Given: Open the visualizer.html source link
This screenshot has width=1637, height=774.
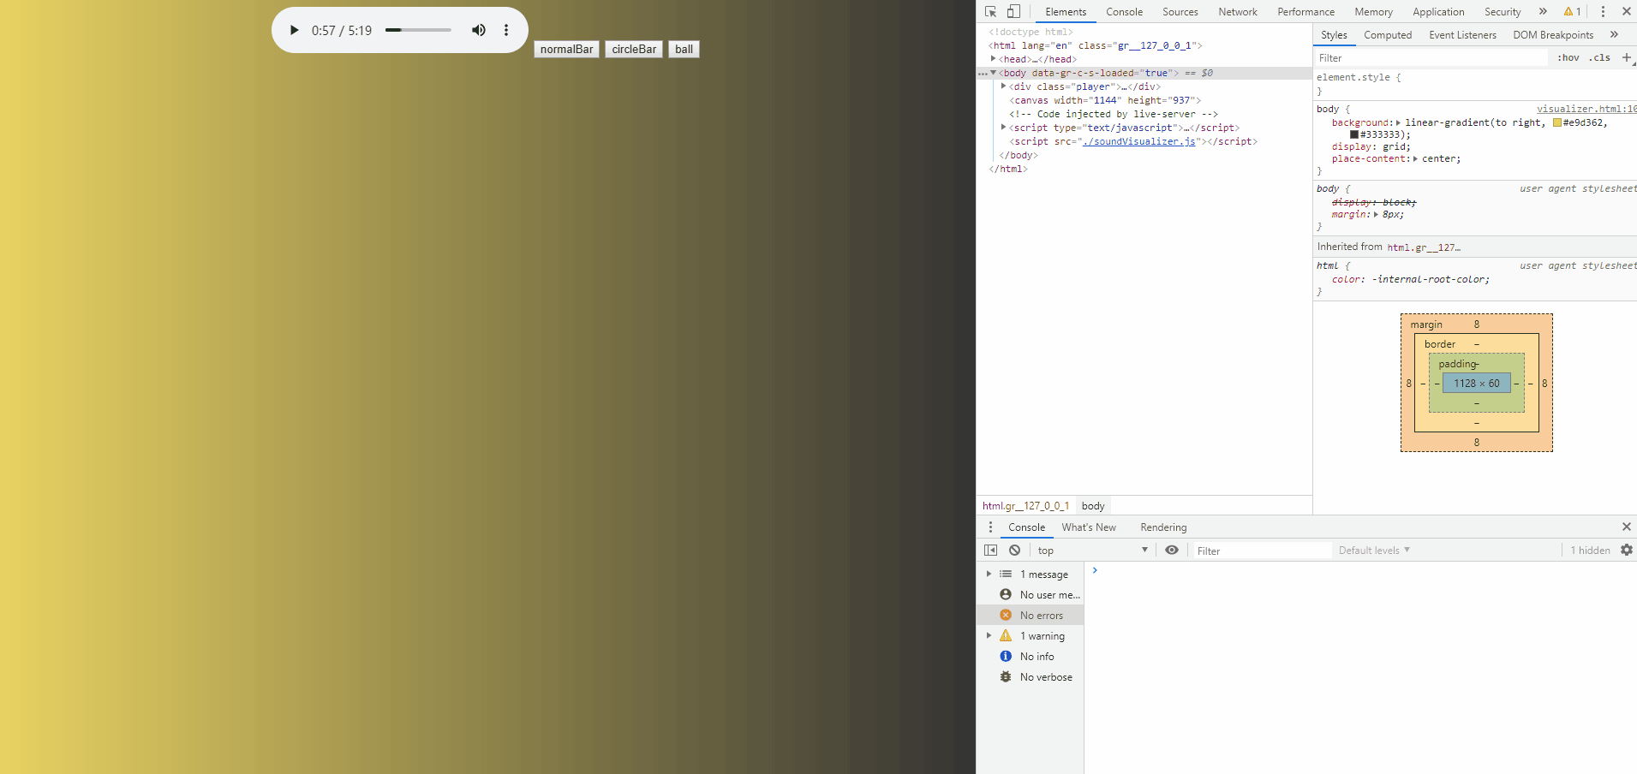Looking at the screenshot, I should [x=1586, y=109].
